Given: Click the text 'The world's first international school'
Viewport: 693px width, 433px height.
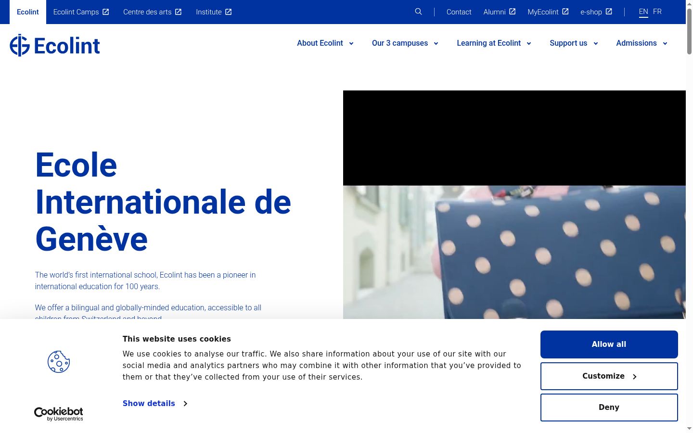Looking at the screenshot, I should coord(96,275).
